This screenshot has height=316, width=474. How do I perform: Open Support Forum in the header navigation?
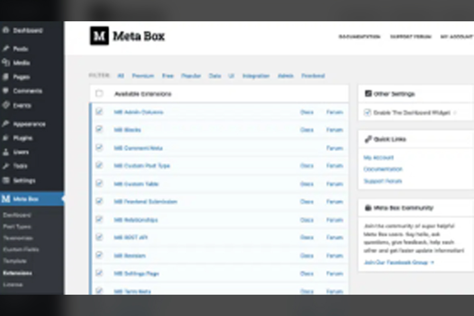tap(411, 37)
